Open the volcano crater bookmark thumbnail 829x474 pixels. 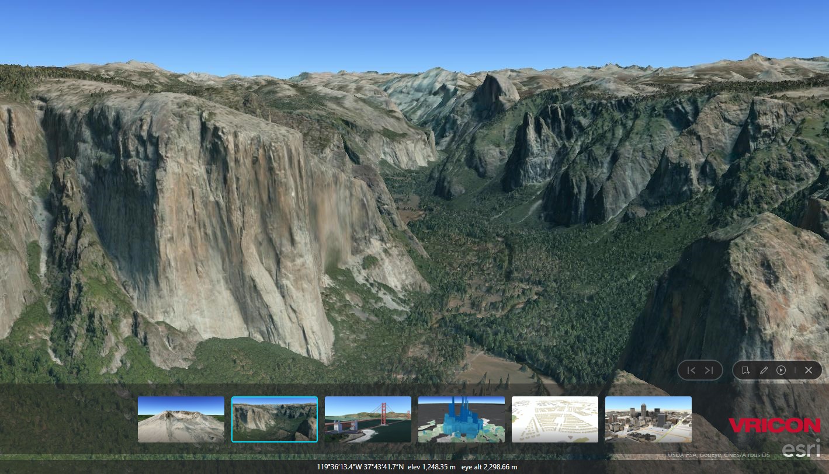point(181,419)
